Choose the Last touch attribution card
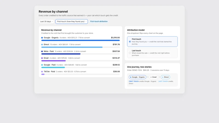Viewport: 219px width, 123px height. coord(152,53)
